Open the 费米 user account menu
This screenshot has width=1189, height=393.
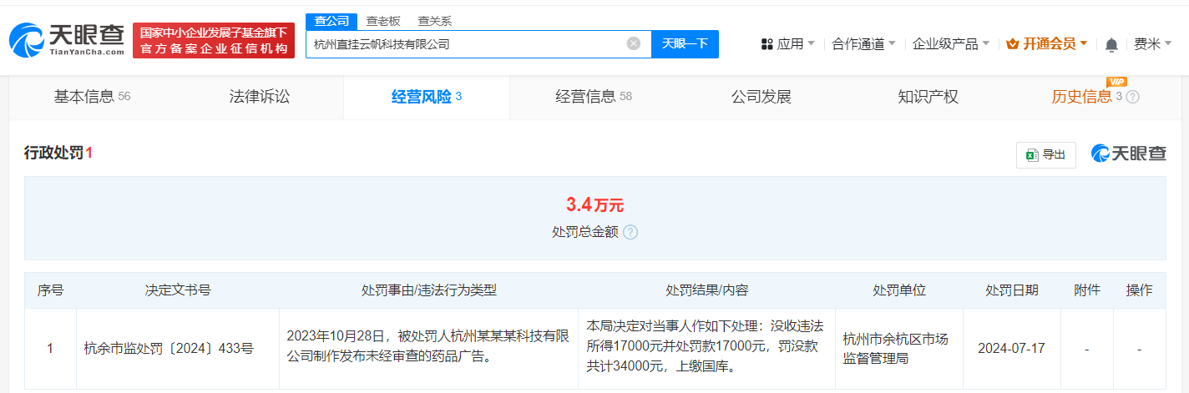(x=1152, y=44)
